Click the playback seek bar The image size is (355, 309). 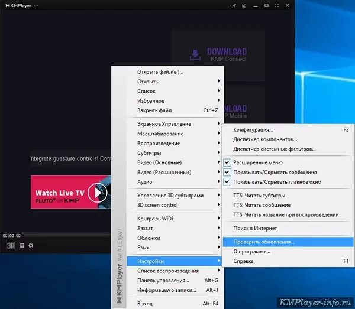67,236
